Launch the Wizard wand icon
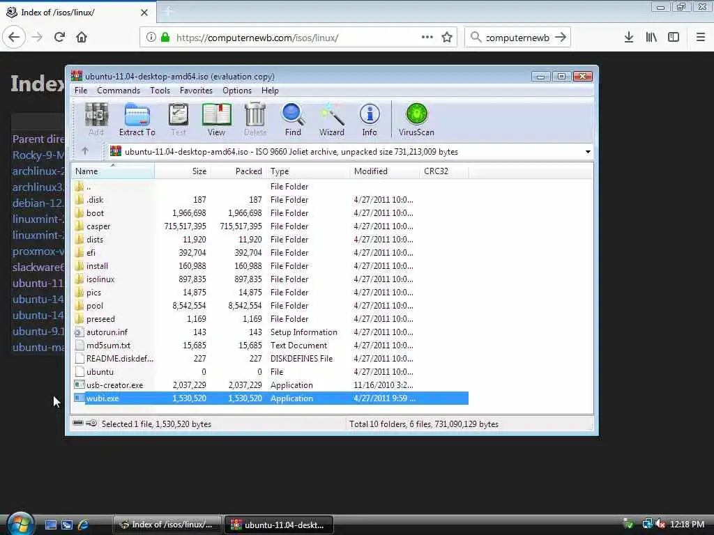This screenshot has width=714, height=535. (331, 119)
